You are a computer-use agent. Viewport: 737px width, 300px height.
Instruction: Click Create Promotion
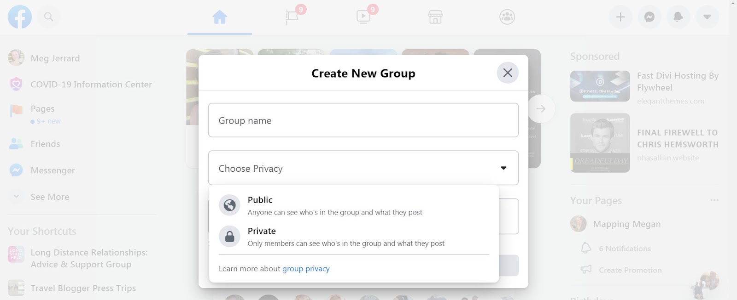630,270
